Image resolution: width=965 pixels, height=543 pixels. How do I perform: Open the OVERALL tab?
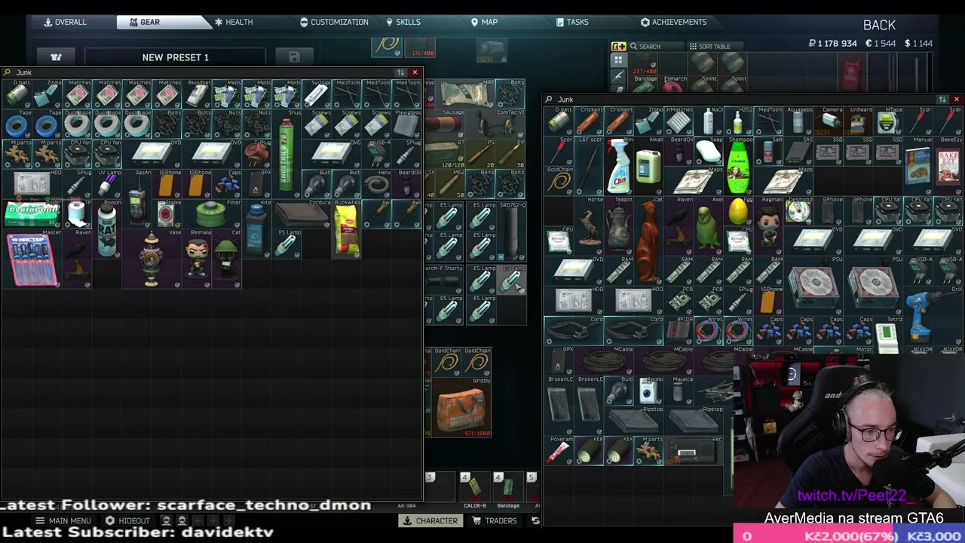(65, 22)
